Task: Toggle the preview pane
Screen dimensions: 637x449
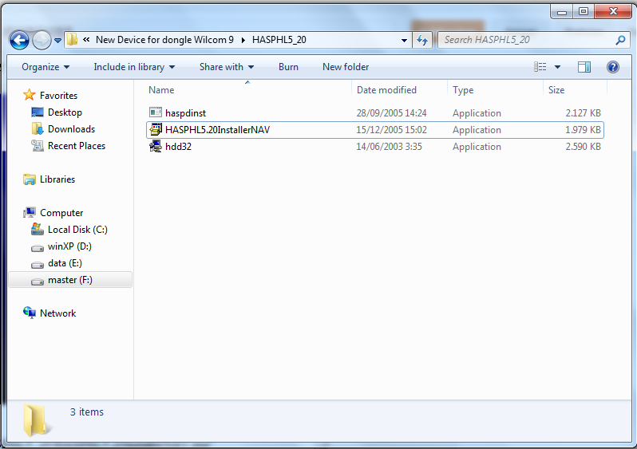Action: pyautogui.click(x=584, y=66)
